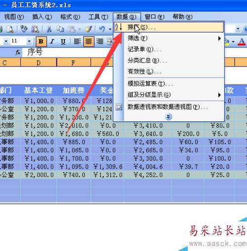Open the Paste options dropdown arrow

click(x=80, y=29)
